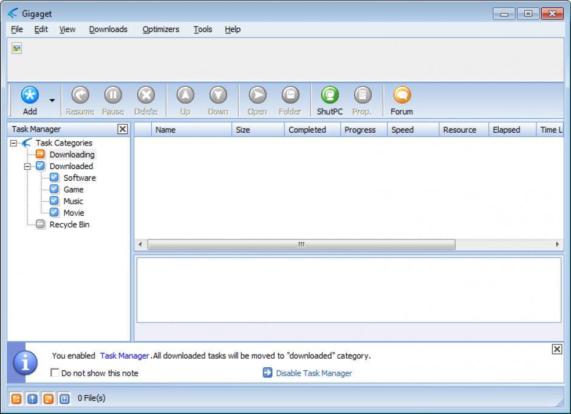Sort by the Progress column header
The width and height of the screenshot is (571, 414).
363,130
